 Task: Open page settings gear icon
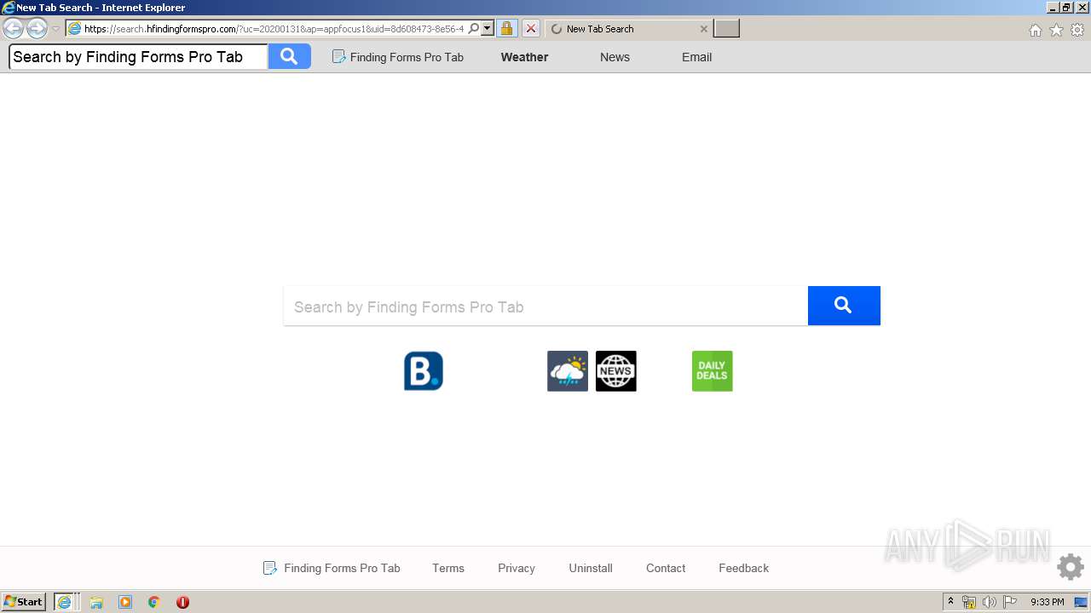[x=1071, y=567]
